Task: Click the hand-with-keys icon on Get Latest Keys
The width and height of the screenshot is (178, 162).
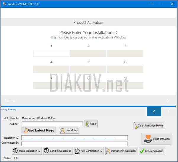Action: (25, 130)
